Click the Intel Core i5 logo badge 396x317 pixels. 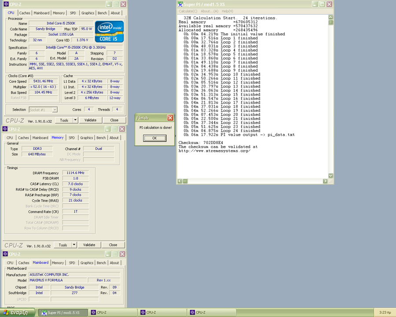110,31
